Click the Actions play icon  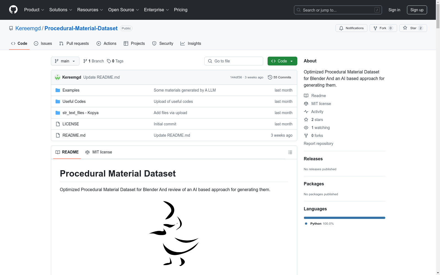coord(99,43)
